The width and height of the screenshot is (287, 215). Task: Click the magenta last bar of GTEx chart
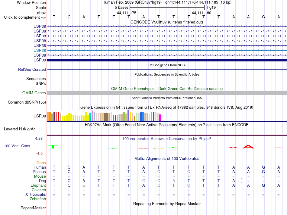point(160,117)
